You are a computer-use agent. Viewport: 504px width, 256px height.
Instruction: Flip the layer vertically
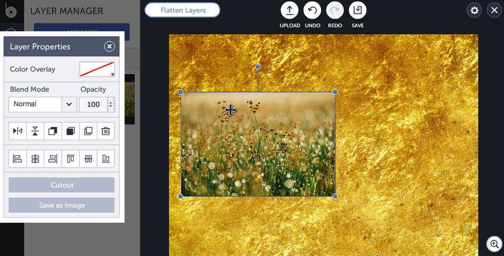[x=35, y=131]
